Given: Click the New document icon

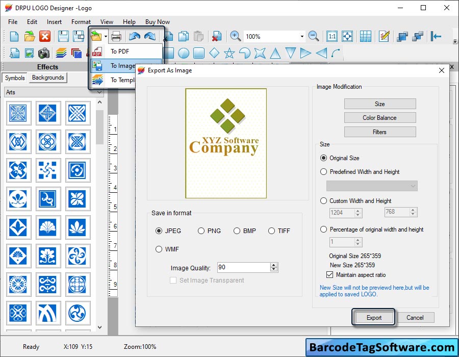Looking at the screenshot, I should point(14,36).
